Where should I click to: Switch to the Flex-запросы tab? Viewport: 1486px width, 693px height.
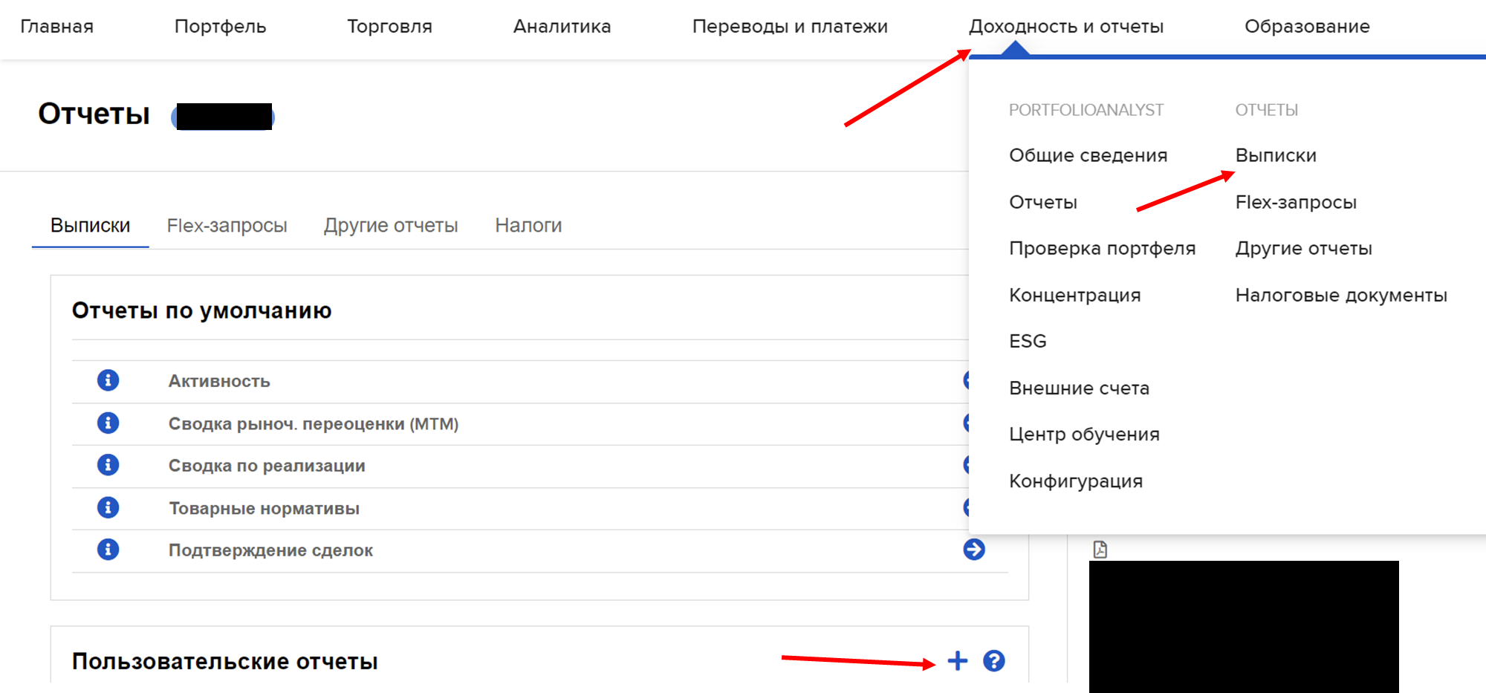coord(227,225)
